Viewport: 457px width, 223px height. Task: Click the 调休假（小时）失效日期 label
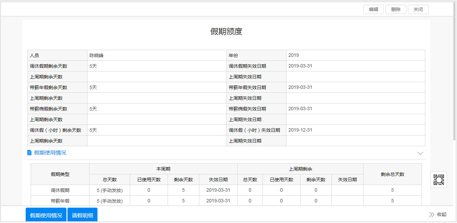click(254, 130)
